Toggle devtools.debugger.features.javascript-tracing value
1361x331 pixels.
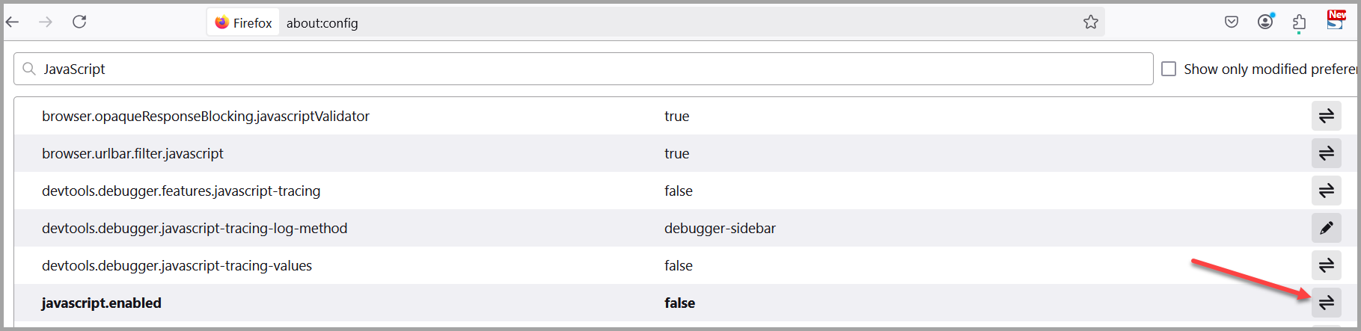1326,191
